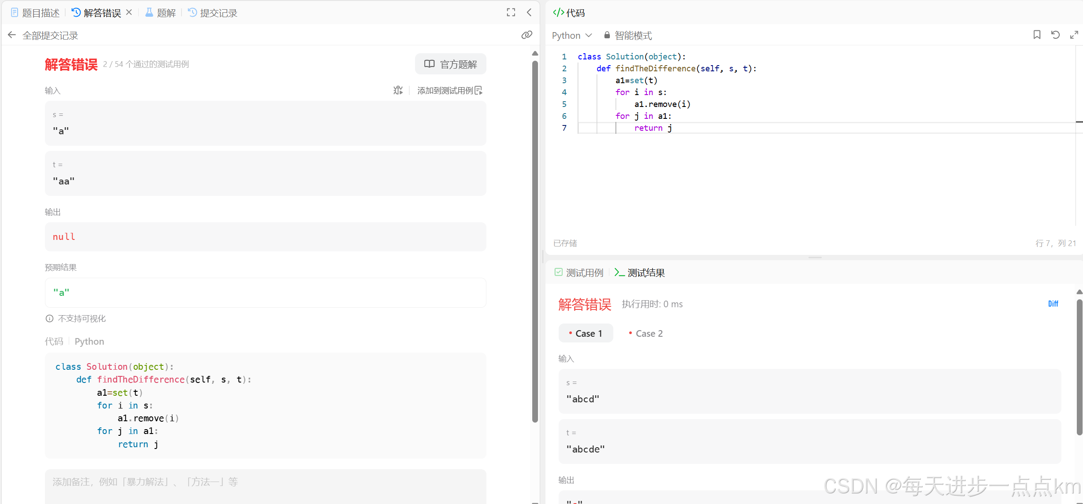
Task: Click the copy link icon
Action: 527,35
